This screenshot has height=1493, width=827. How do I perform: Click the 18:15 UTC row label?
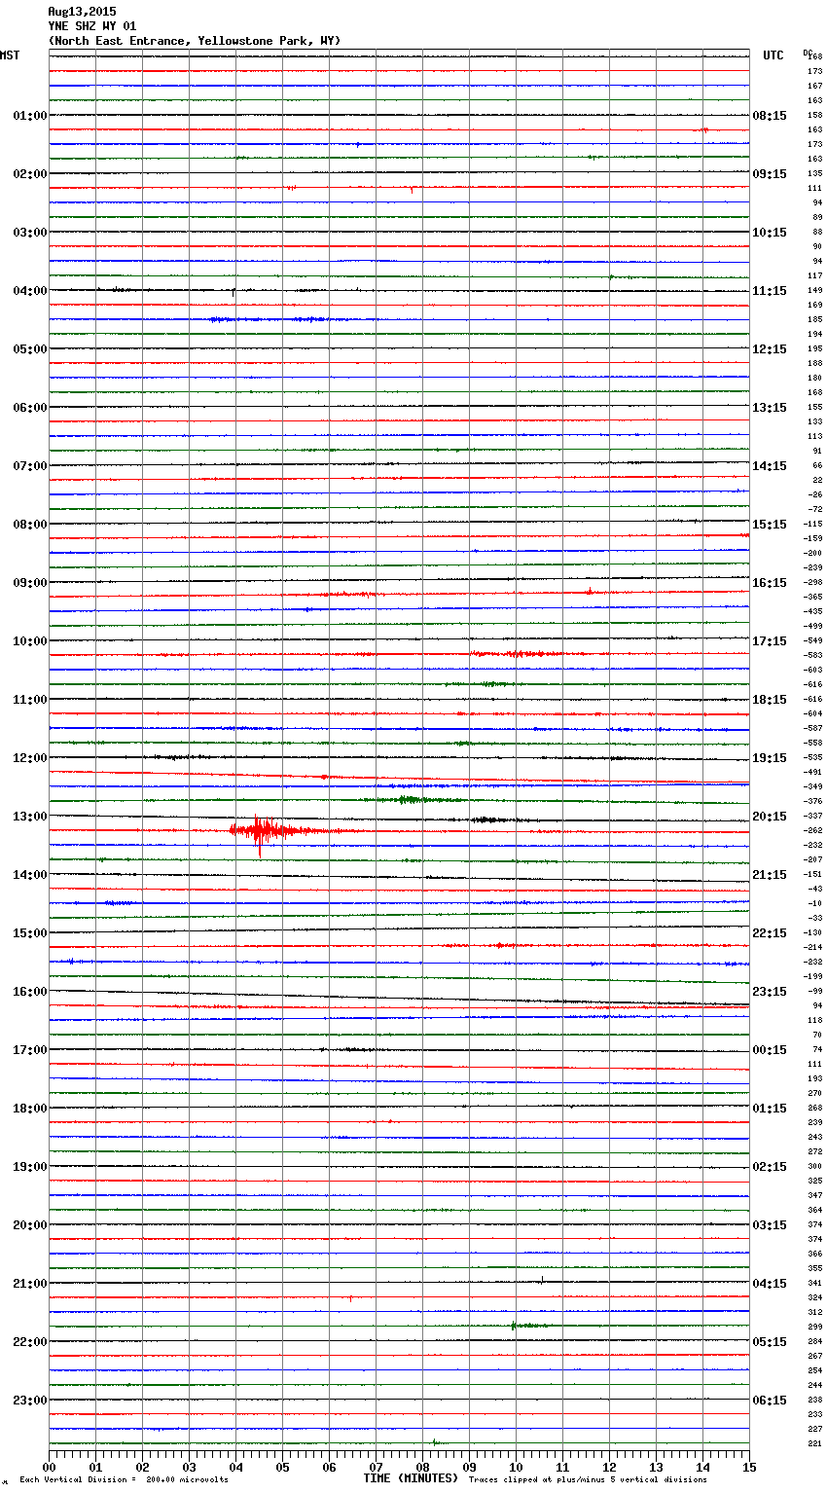pyautogui.click(x=770, y=700)
